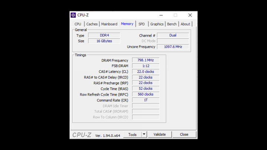Open the Graphics tab

click(x=157, y=24)
